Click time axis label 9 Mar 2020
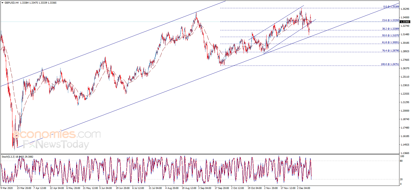 click(7, 188)
